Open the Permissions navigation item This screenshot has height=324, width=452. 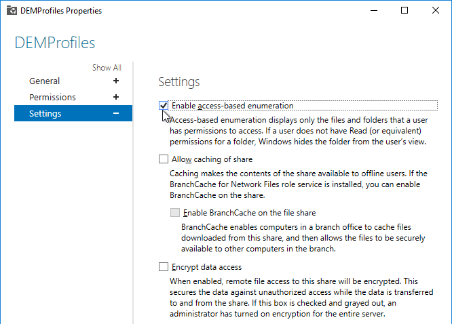pyautogui.click(x=52, y=97)
